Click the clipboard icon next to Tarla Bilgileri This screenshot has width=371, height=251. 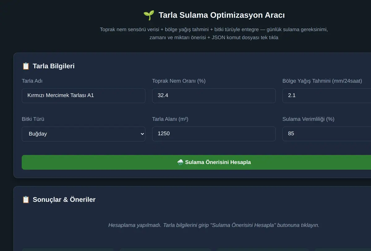[x=26, y=66]
